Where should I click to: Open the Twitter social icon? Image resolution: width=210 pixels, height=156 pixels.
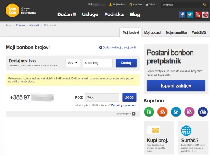[x=190, y=15]
